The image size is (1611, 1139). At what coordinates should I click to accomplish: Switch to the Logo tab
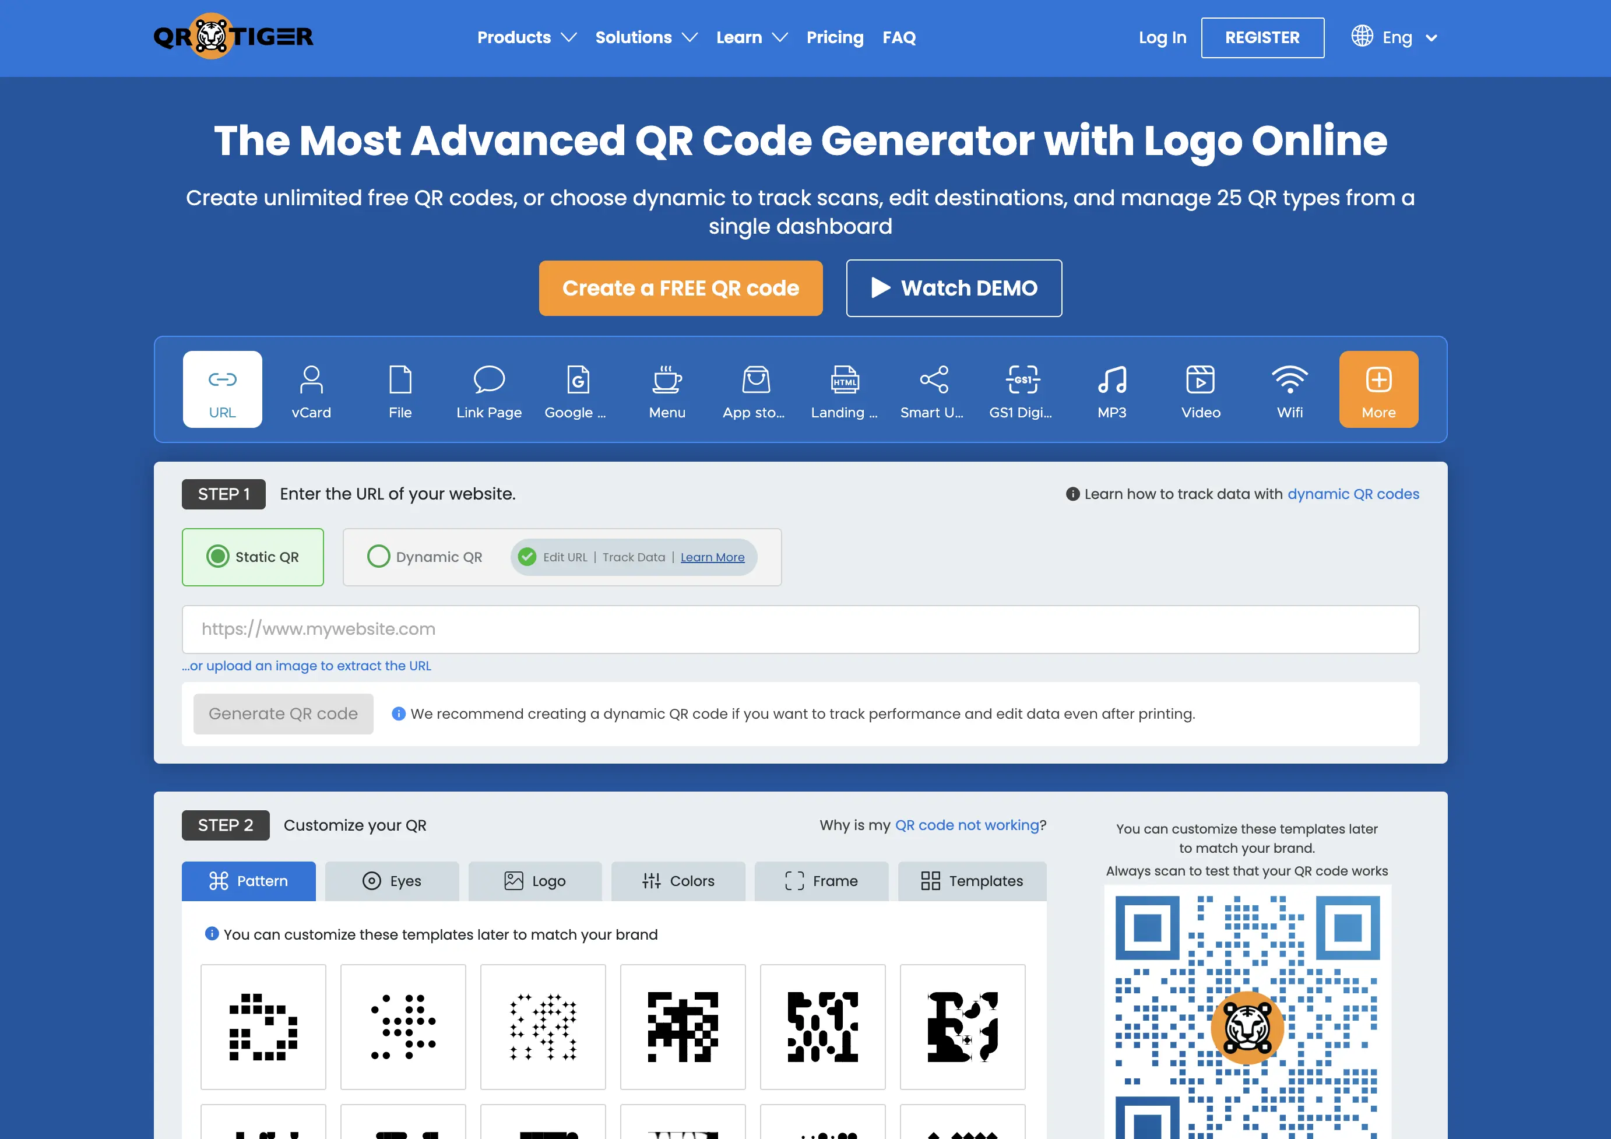click(x=534, y=881)
